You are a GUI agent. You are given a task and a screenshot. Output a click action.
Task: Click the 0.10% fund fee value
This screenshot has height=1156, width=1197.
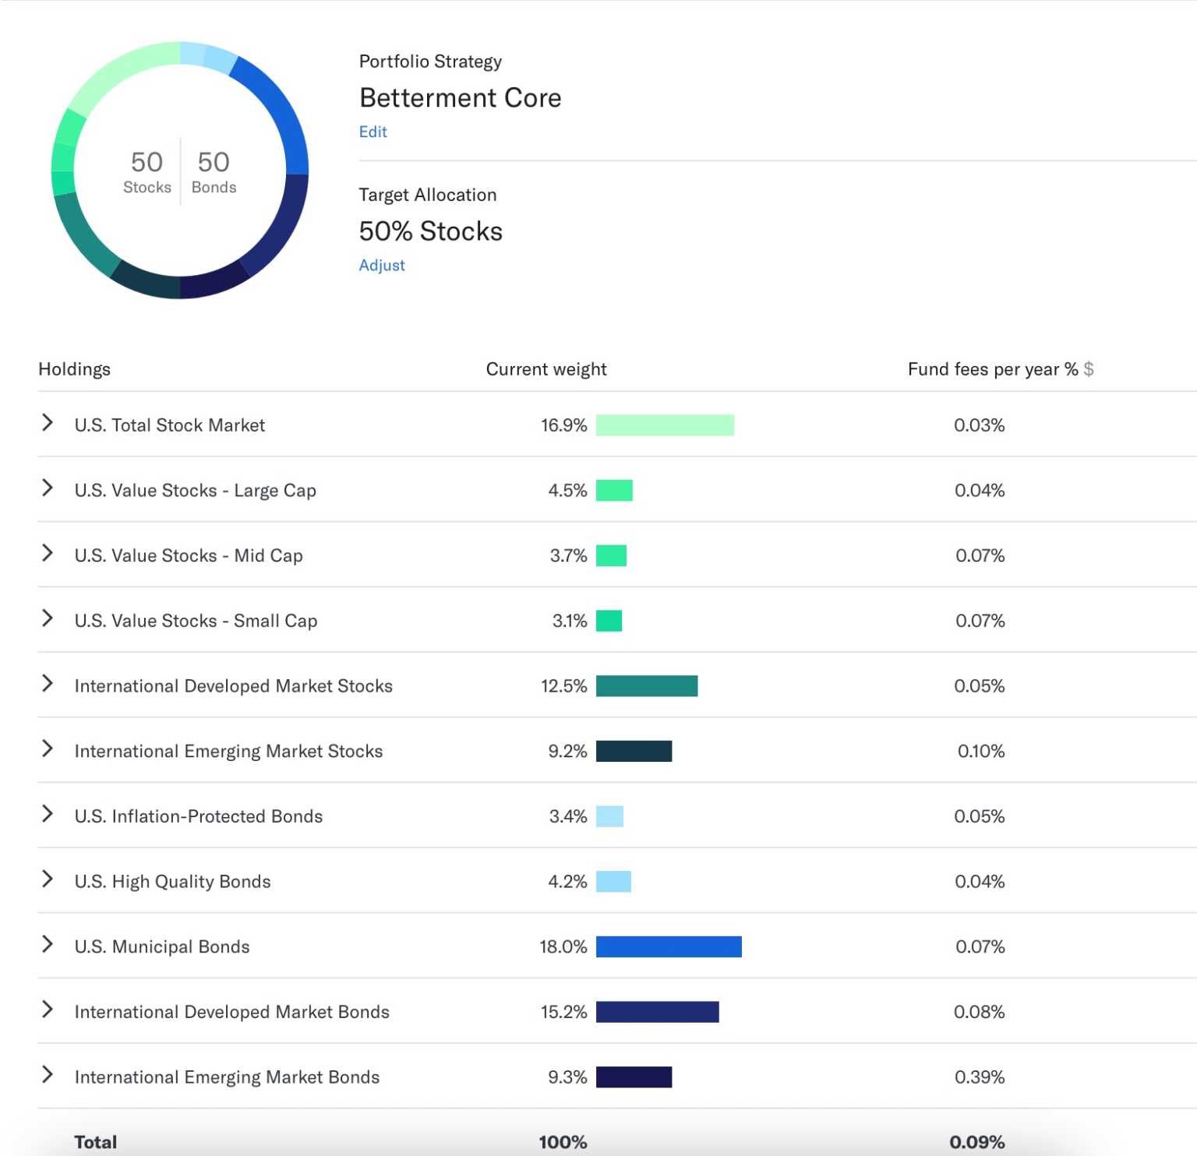(x=981, y=751)
